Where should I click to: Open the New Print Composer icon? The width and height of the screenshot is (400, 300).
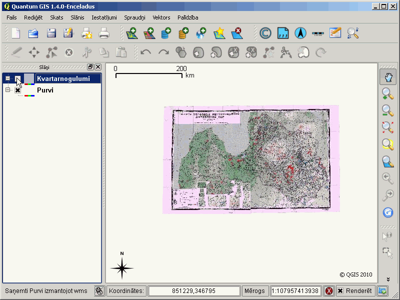point(86,33)
